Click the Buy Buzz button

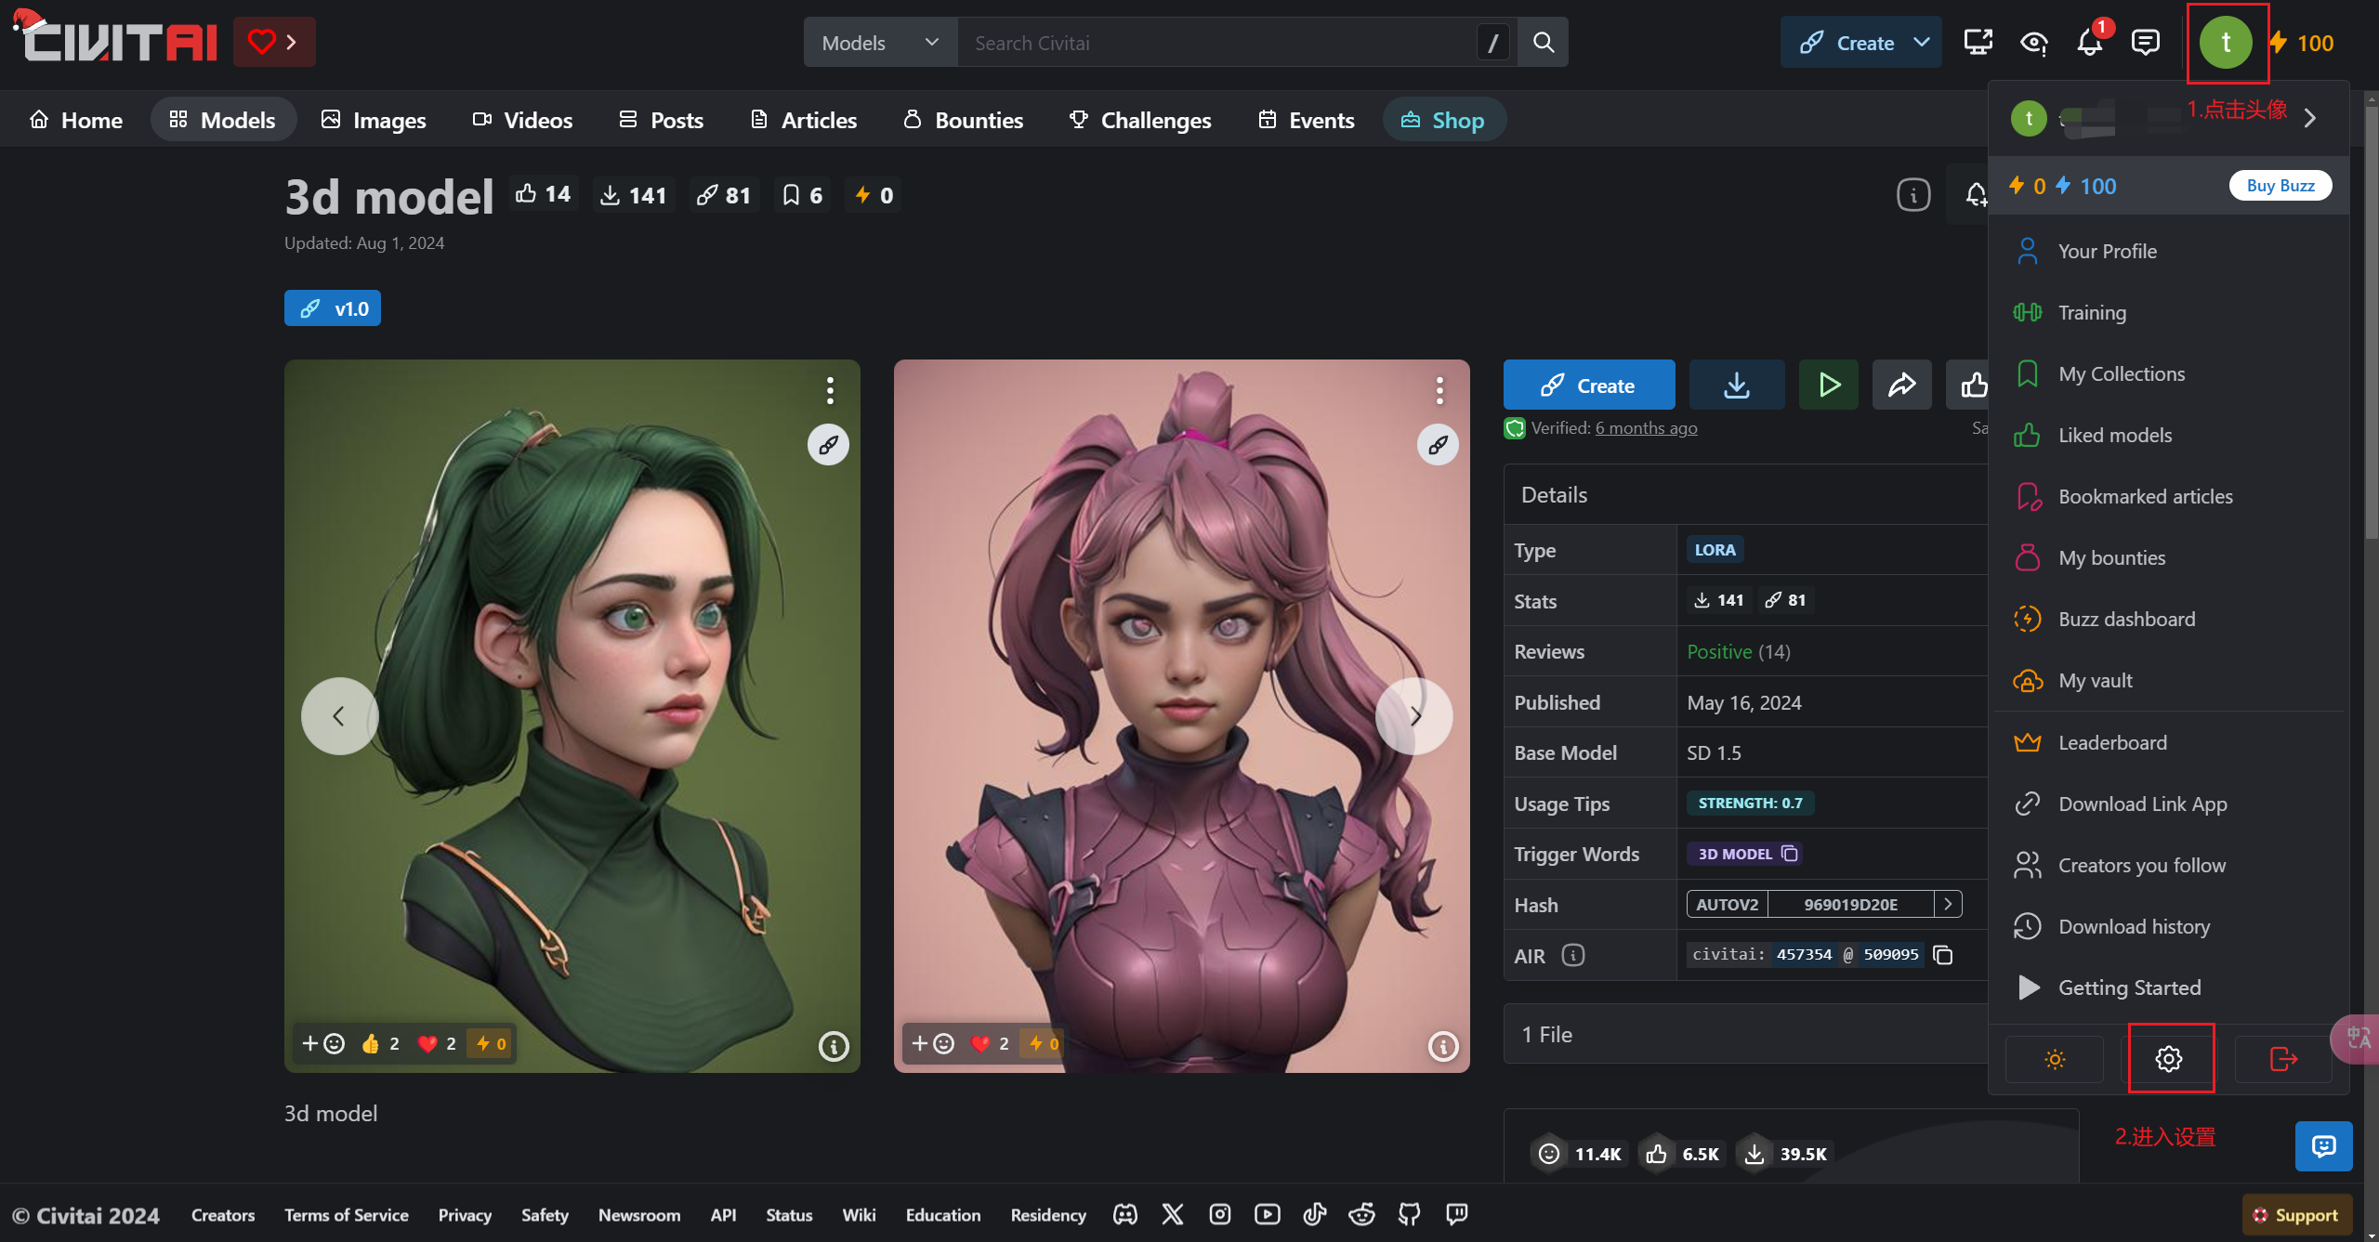pyautogui.click(x=2280, y=186)
